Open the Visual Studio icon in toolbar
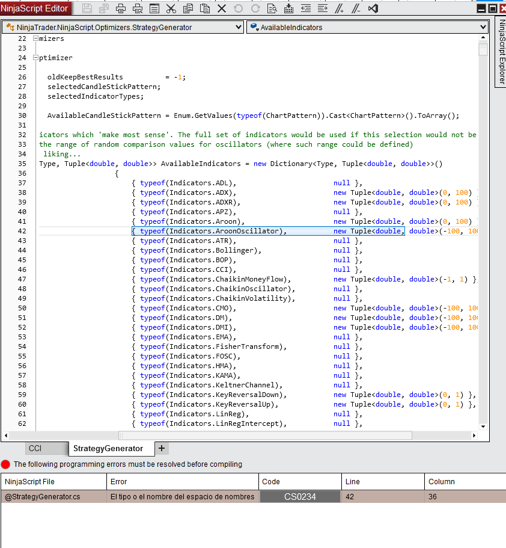Viewport: 506px width, 548px height. pyautogui.click(x=373, y=8)
